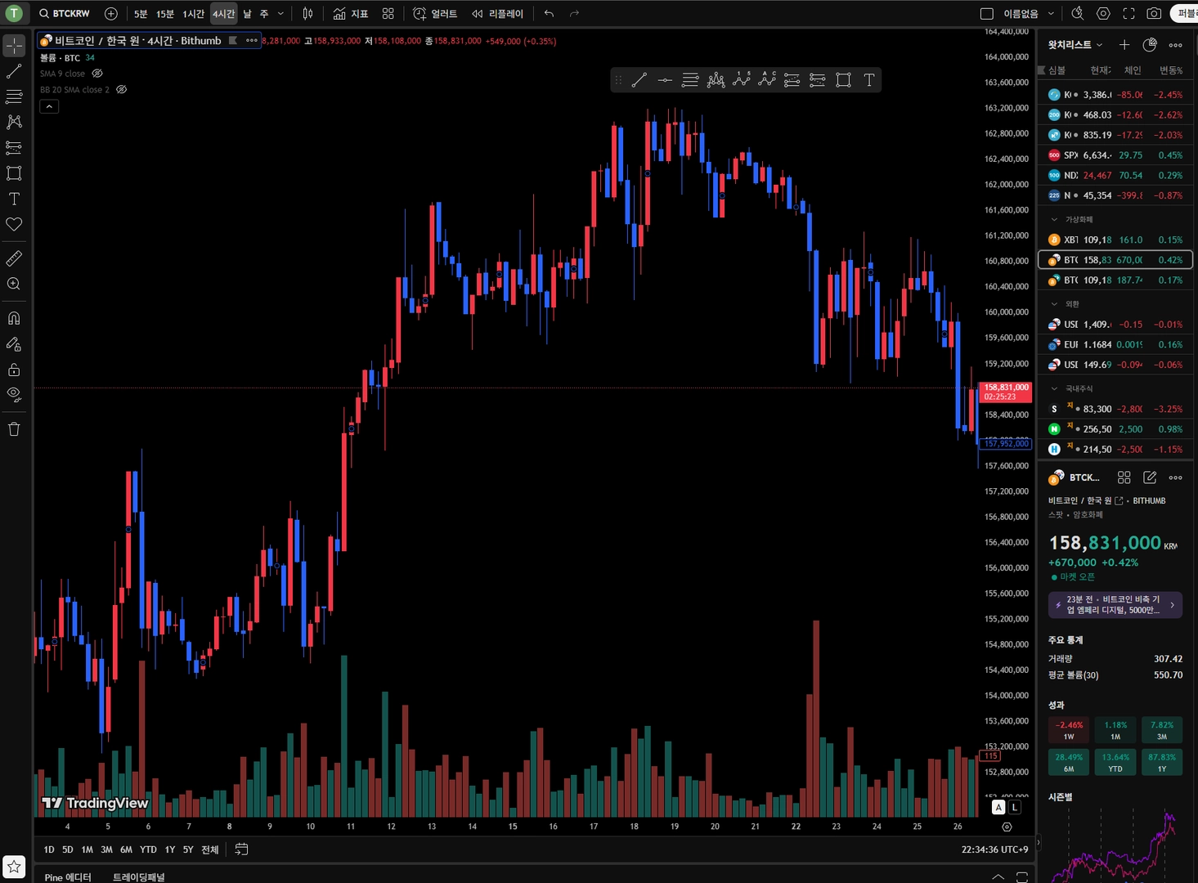This screenshot has height=883, width=1198.
Task: Toggle visibility of SMA 9 close indicator
Action: tap(97, 74)
